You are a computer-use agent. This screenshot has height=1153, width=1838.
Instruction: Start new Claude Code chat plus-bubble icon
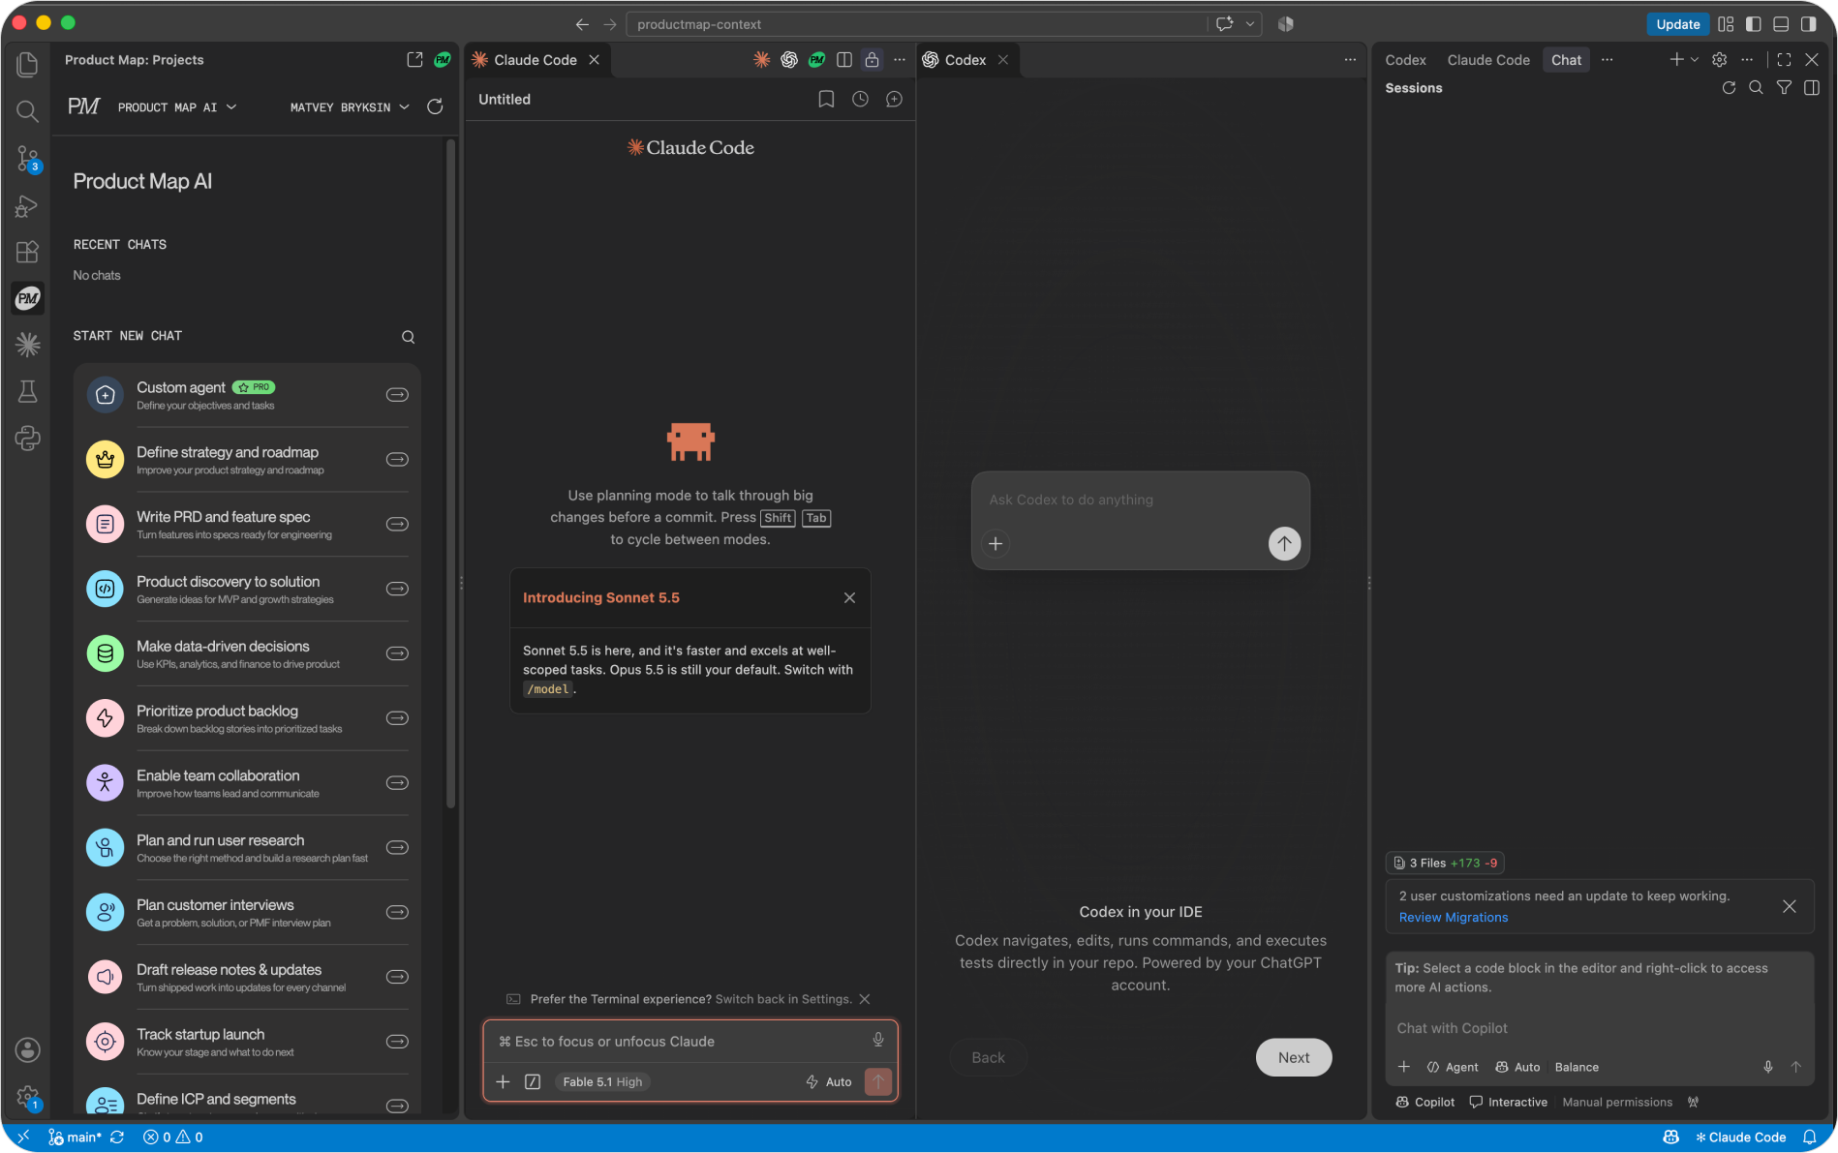(x=894, y=99)
